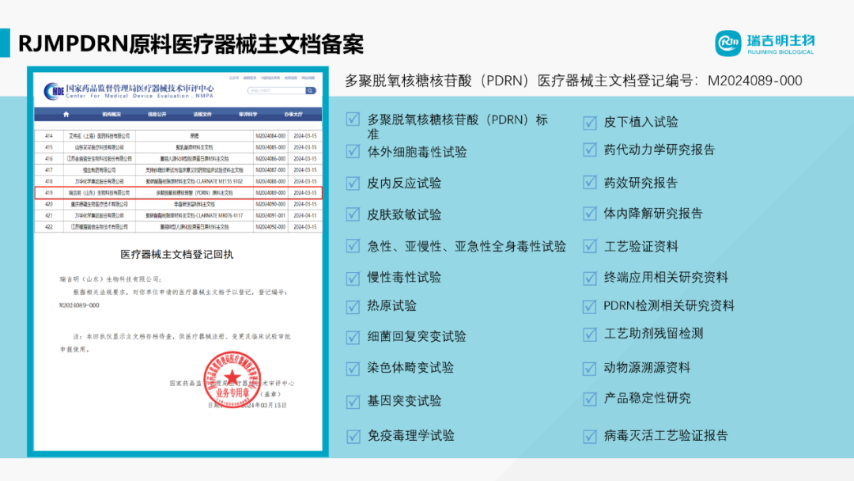Click the receipt body number M2024089-000
The height and width of the screenshot is (481, 854).
80,305
